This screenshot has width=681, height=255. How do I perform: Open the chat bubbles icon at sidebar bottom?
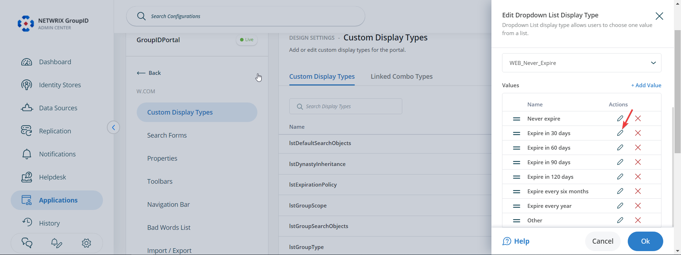coord(27,243)
